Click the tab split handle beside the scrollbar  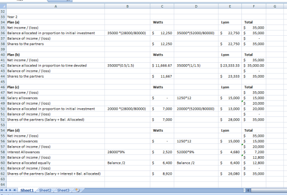coord(244,190)
